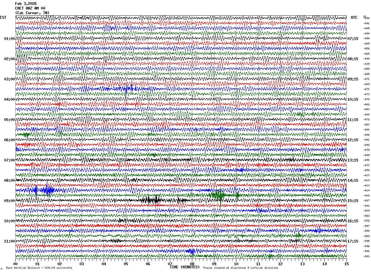
Task: Click the "01:00" CST time label
Action: point(9,39)
